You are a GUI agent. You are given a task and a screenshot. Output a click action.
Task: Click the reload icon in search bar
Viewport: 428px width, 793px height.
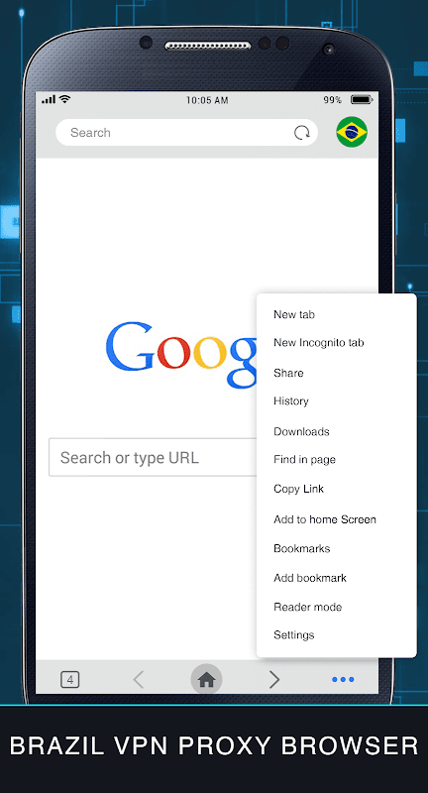[x=301, y=133]
